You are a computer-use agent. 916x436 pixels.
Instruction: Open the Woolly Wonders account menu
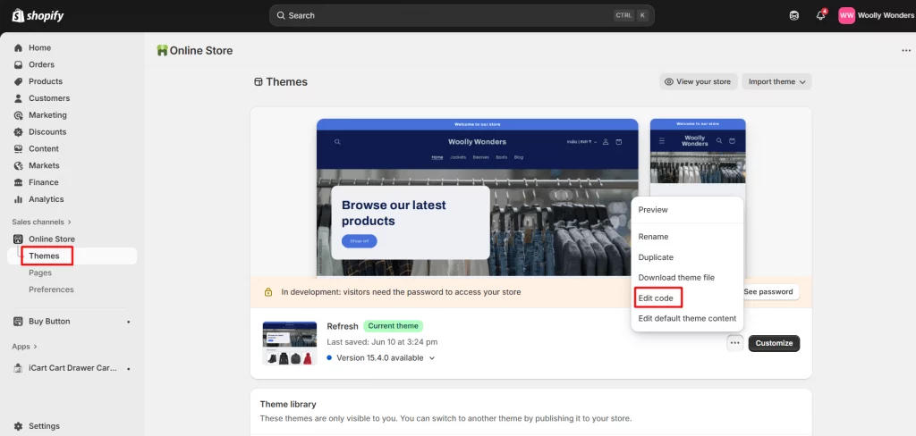(875, 16)
